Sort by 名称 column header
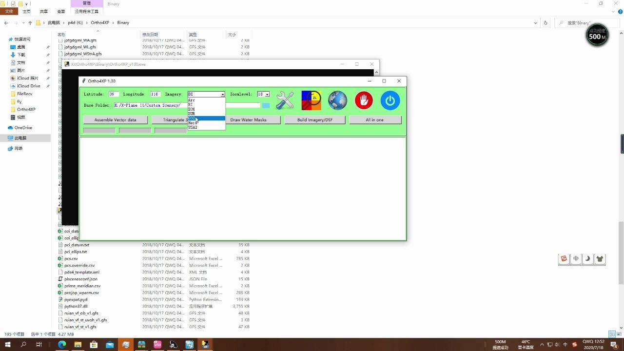Screen dimensions: 624x351 [x=61, y=35]
